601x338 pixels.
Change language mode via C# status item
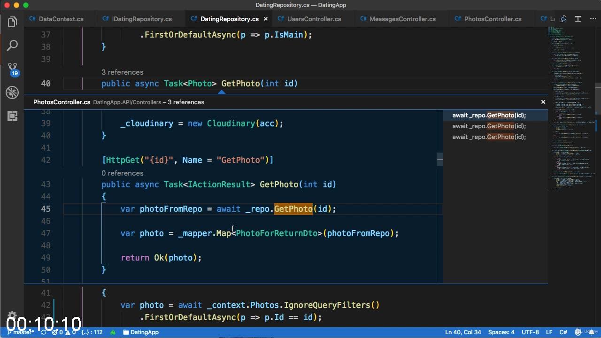(x=563, y=332)
